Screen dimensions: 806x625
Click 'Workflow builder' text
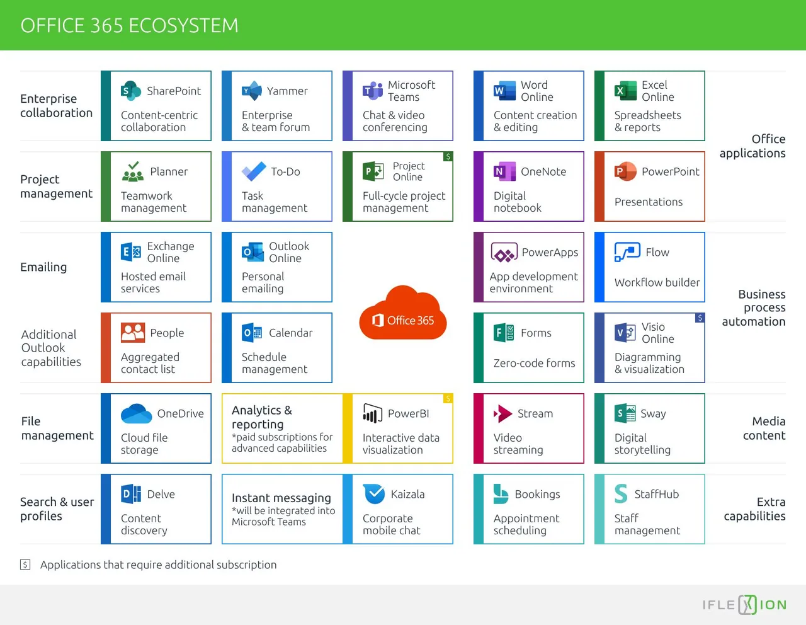pos(657,282)
